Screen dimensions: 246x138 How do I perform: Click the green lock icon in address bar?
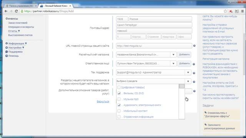(22, 11)
